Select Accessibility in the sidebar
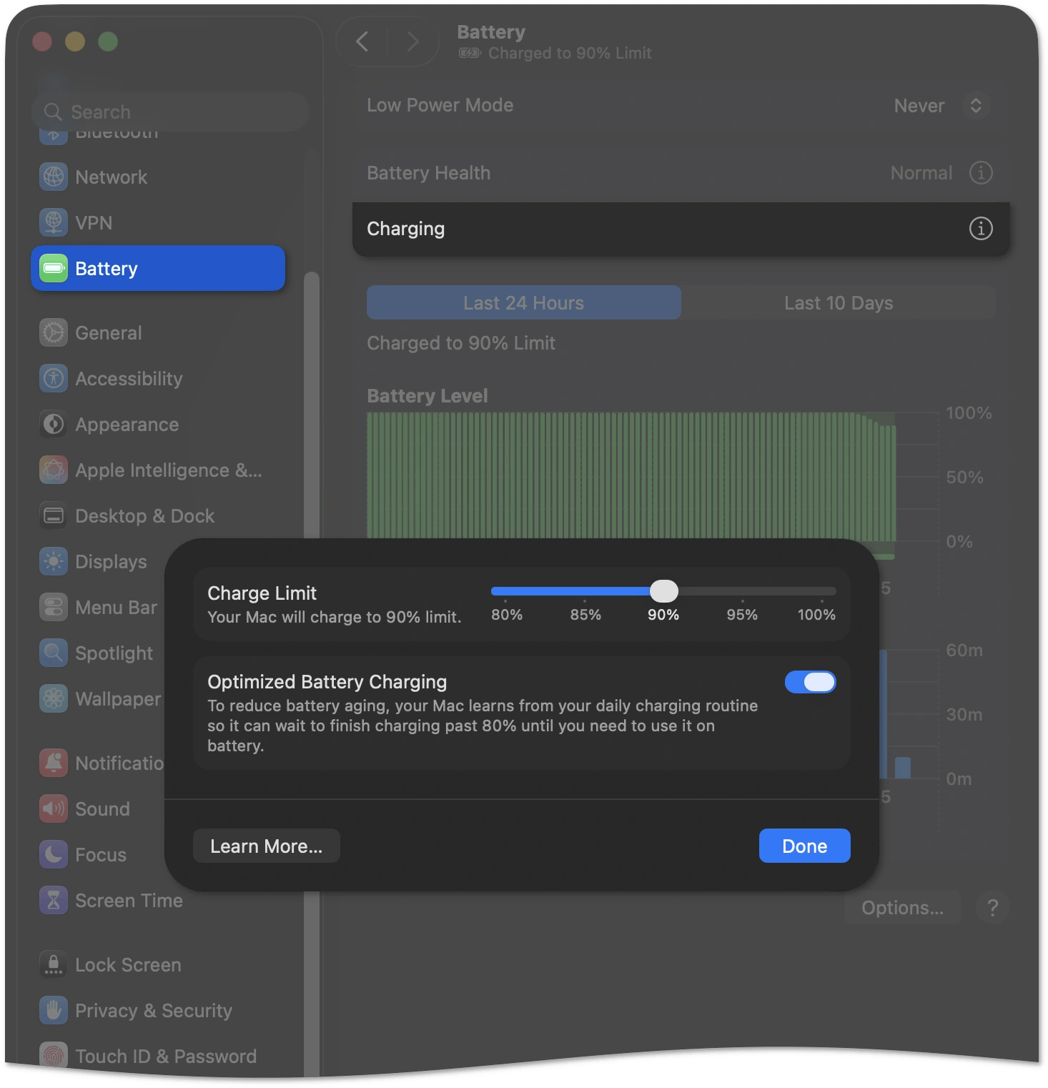The height and width of the screenshot is (1088, 1048). click(158, 378)
